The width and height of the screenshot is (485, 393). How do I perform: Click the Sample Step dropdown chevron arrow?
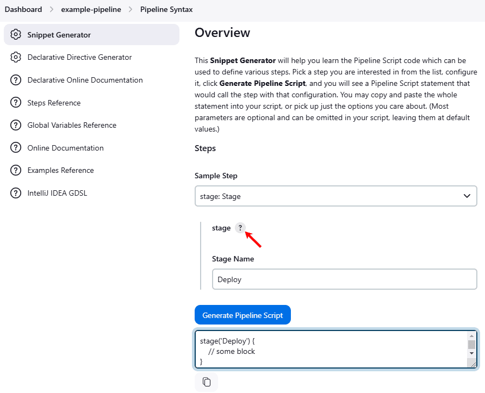point(467,196)
